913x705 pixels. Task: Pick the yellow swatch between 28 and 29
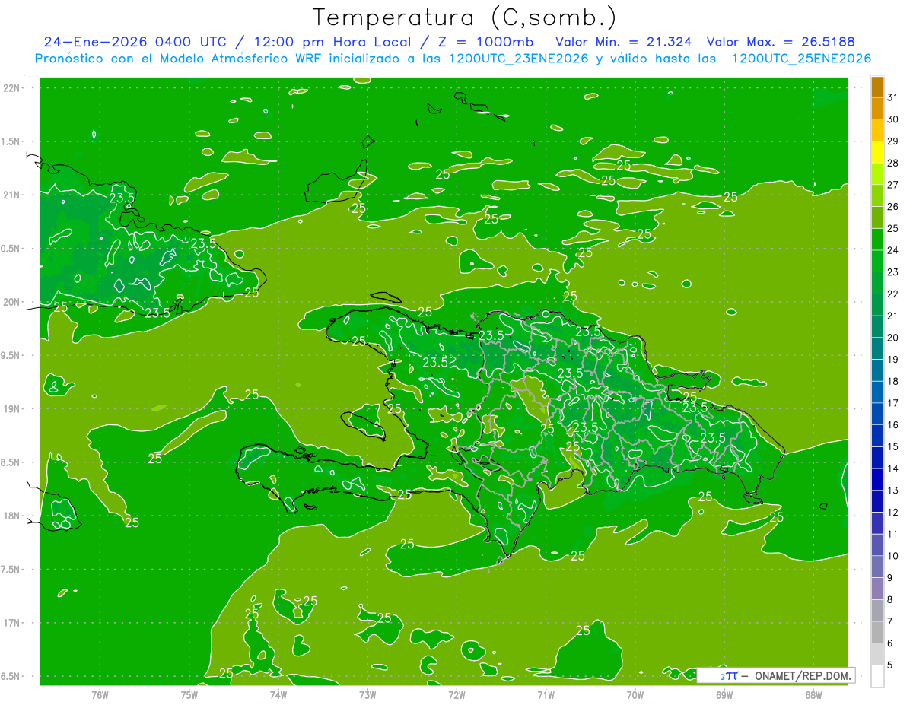tap(877, 152)
